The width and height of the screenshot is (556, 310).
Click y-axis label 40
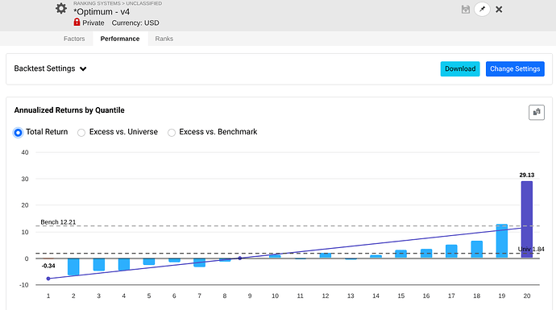coord(25,152)
